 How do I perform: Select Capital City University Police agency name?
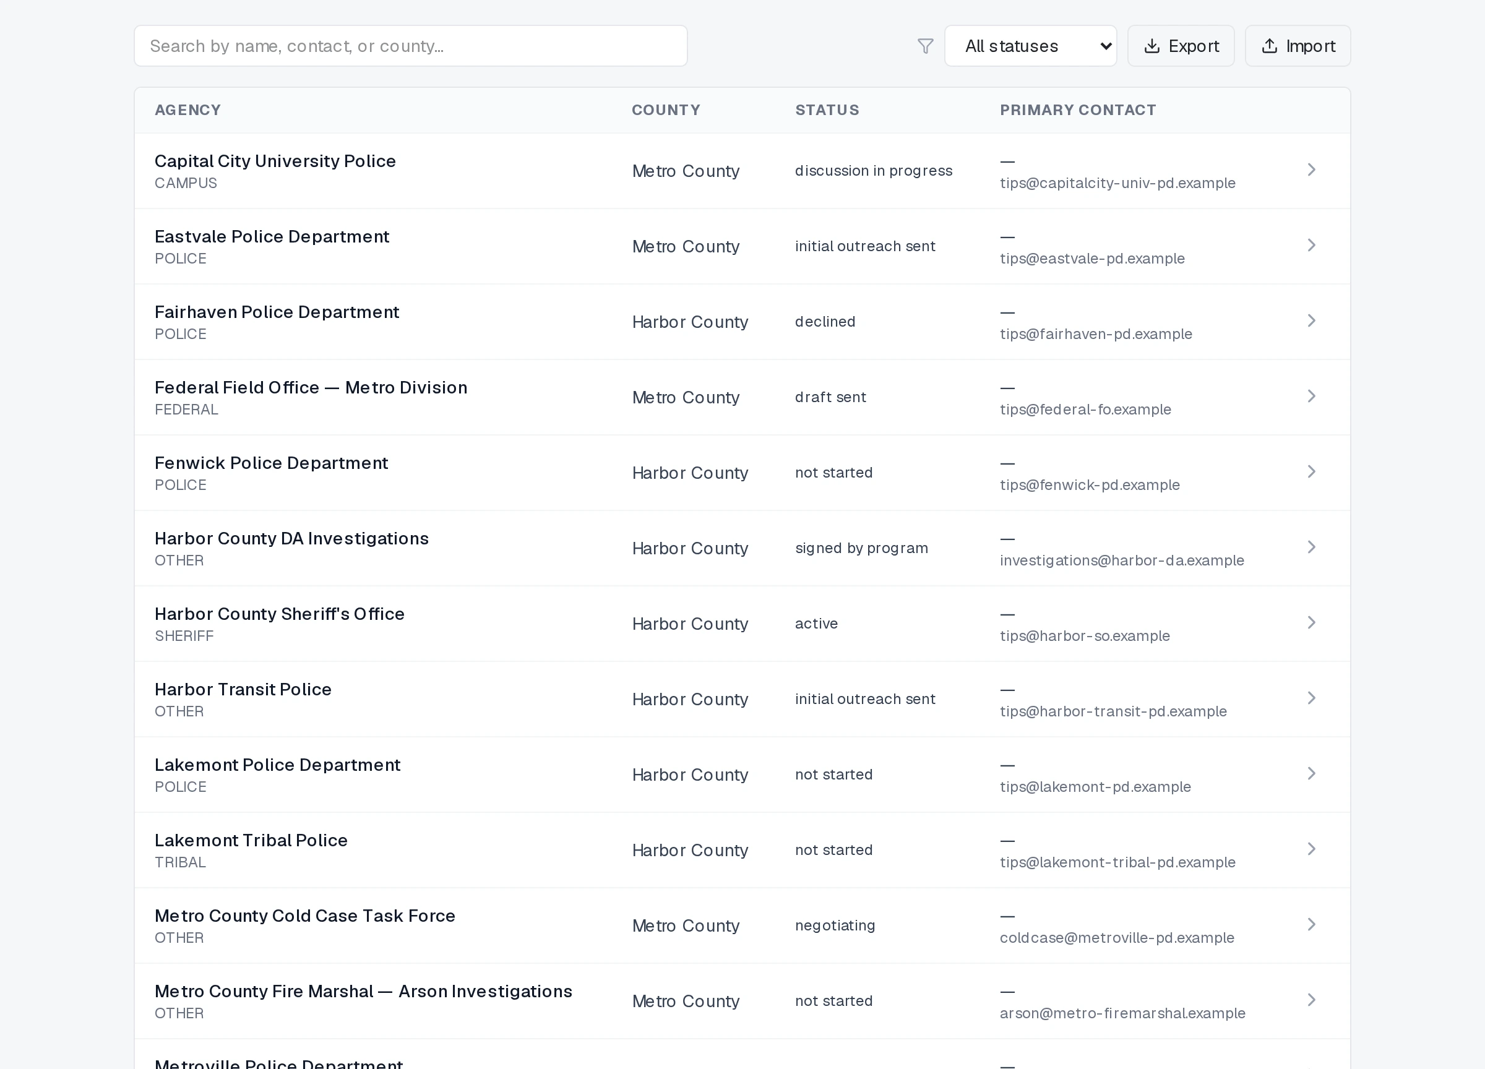(x=275, y=161)
